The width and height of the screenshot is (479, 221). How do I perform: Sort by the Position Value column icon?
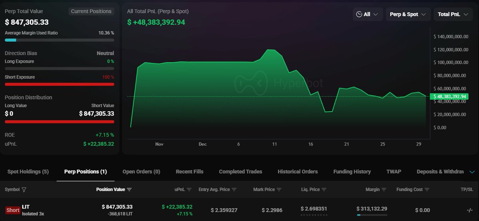pos(129,189)
